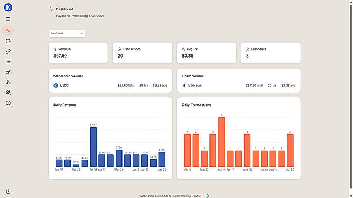Open the help question mark icon
353x198 pixels.
pos(8,103)
